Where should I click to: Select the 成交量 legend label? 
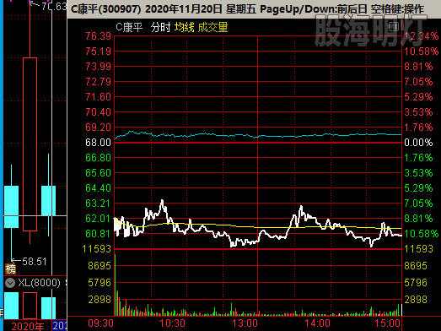click(x=212, y=27)
